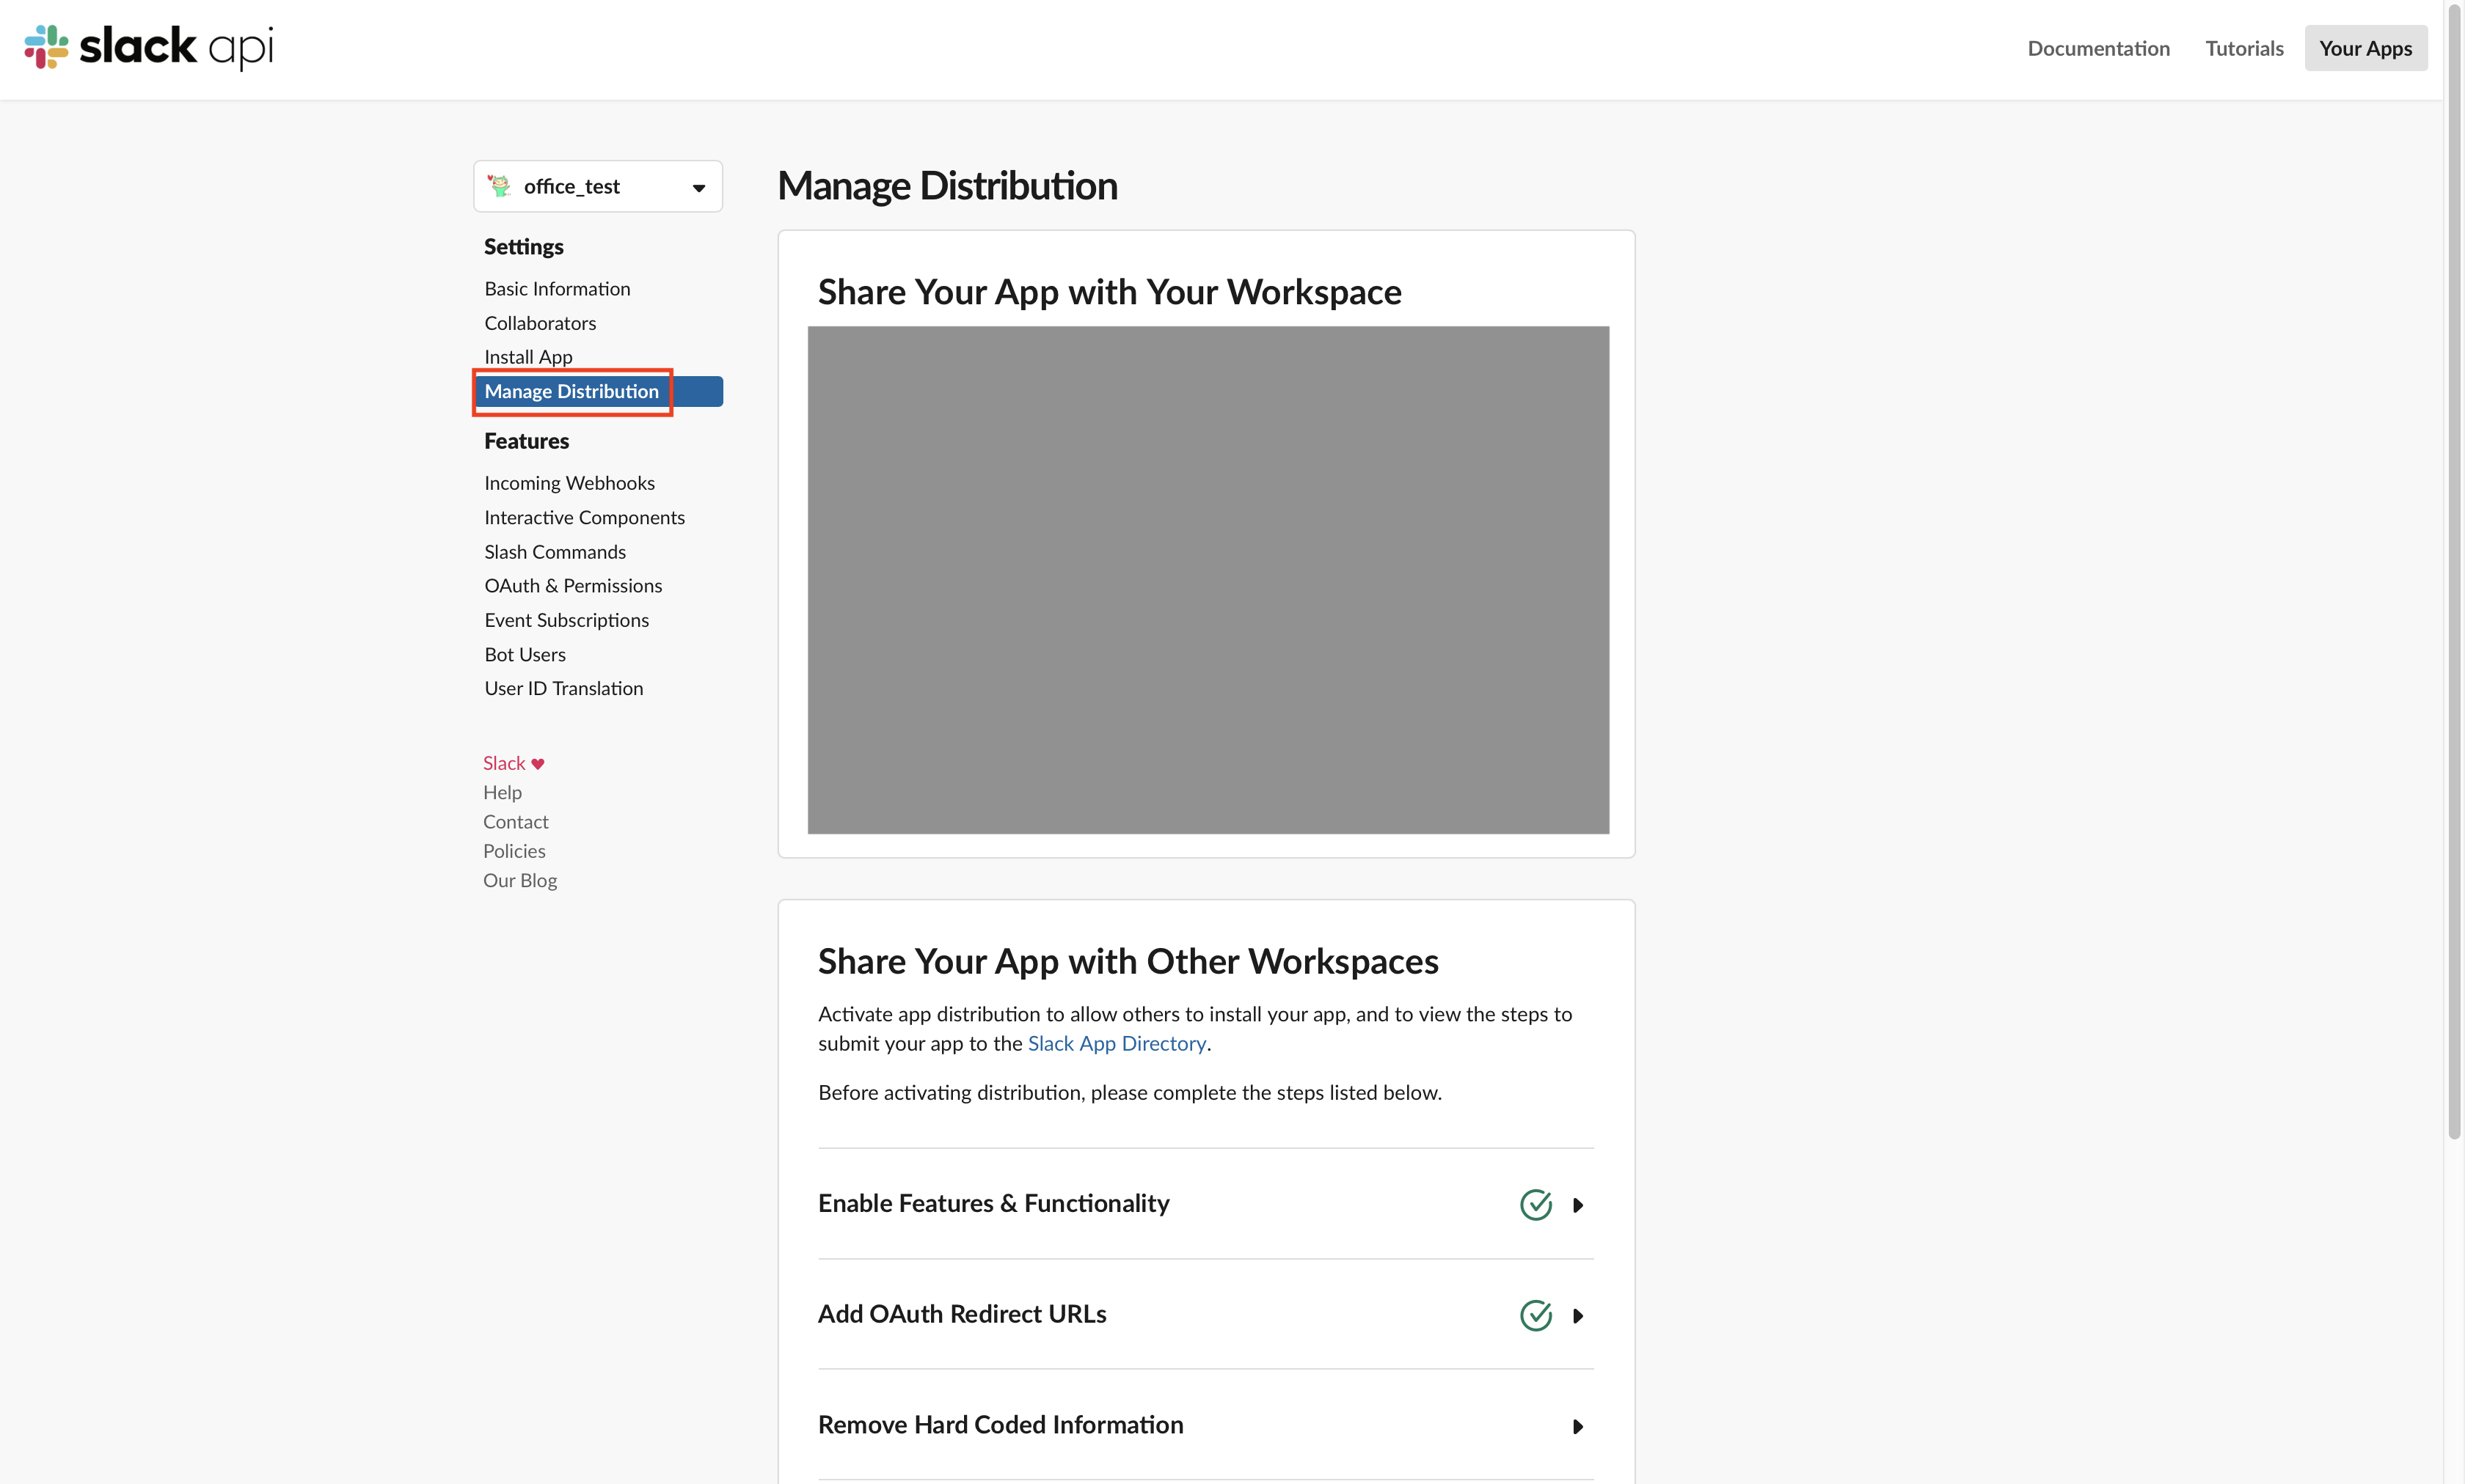2465x1484 pixels.
Task: Click green checkmark for Enable Features & Functionality
Action: 1535,1204
